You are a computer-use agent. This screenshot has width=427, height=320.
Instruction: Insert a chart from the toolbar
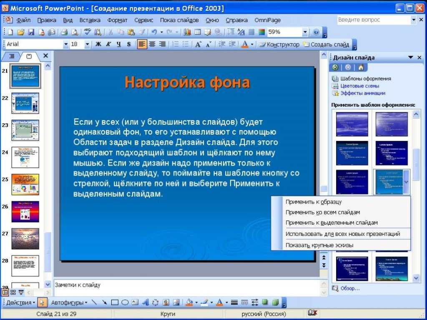[x=187, y=32]
